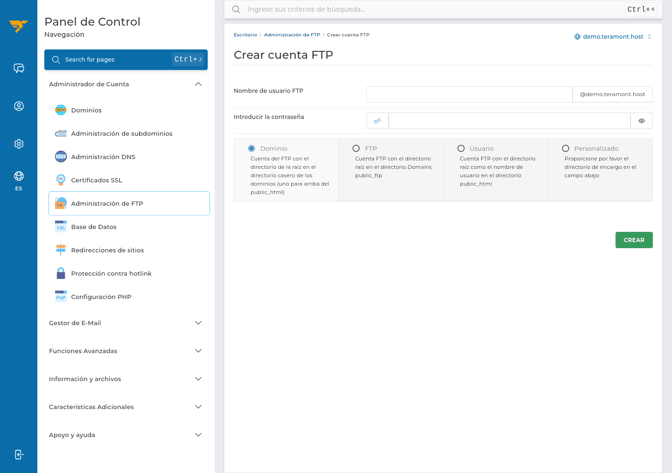Focus the Nombre de usuario FTP field
Viewport: 672px width, 473px height.
[x=469, y=94]
